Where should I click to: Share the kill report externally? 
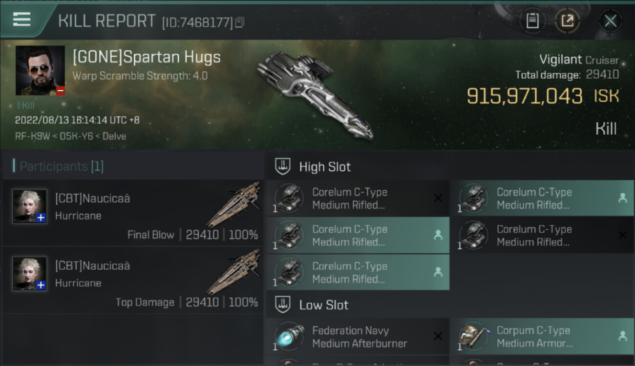[568, 21]
